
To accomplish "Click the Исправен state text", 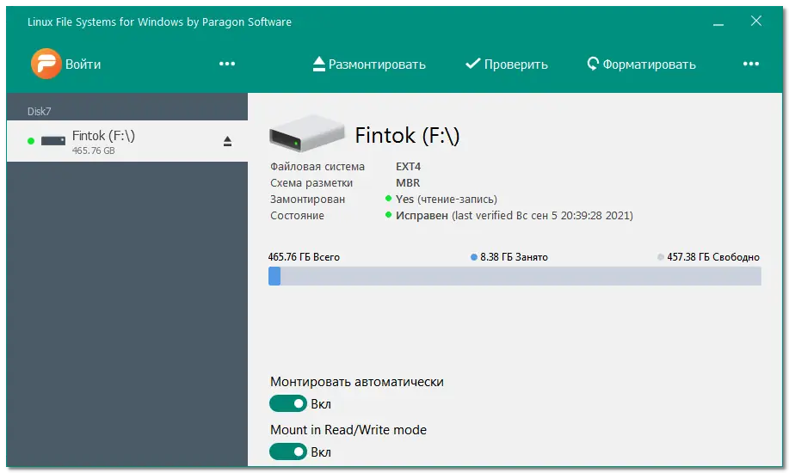I will (422, 215).
